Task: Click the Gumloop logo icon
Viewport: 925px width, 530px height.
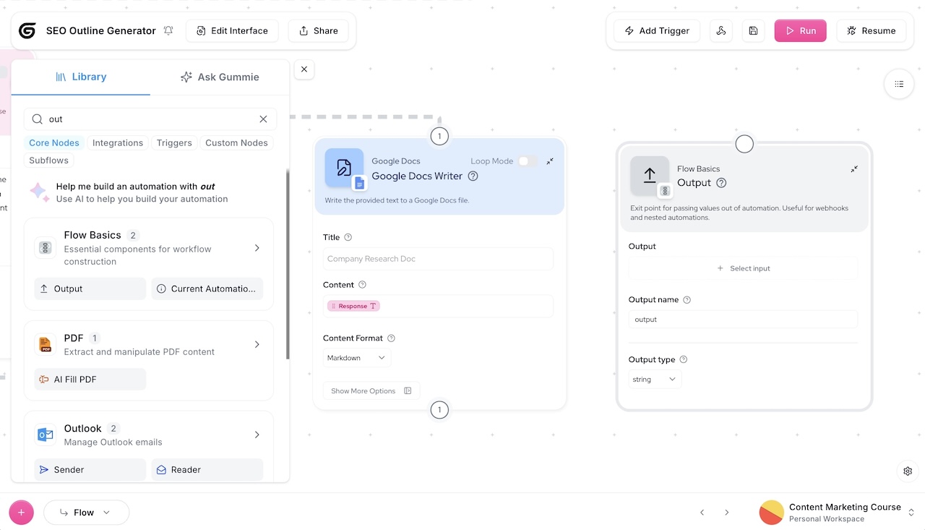Action: pos(27,30)
